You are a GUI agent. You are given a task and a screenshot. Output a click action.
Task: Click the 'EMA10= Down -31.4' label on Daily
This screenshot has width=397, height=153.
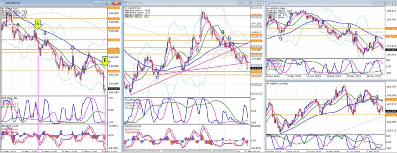point(280,11)
